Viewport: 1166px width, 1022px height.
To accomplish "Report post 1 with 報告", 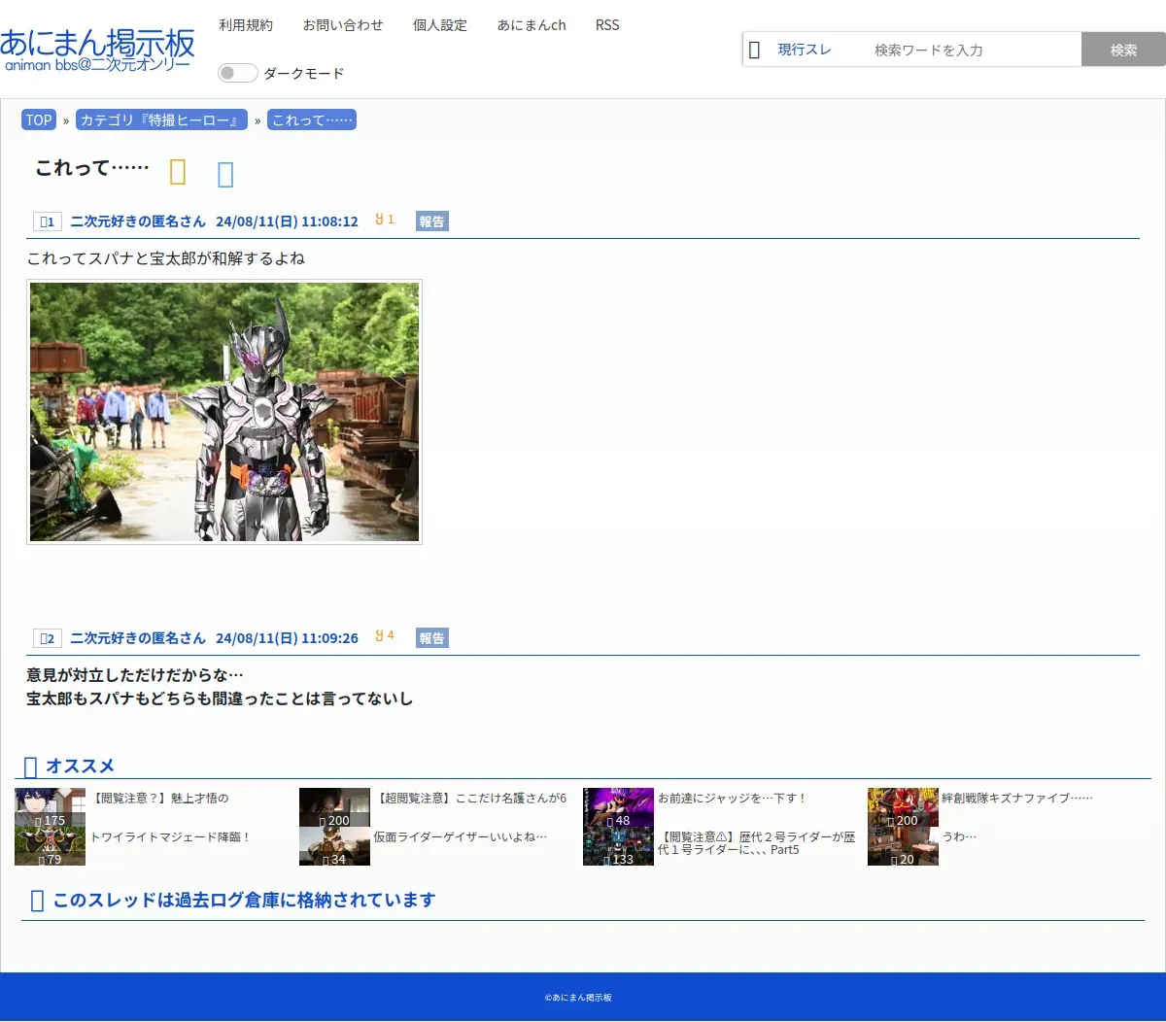I will pyautogui.click(x=432, y=221).
